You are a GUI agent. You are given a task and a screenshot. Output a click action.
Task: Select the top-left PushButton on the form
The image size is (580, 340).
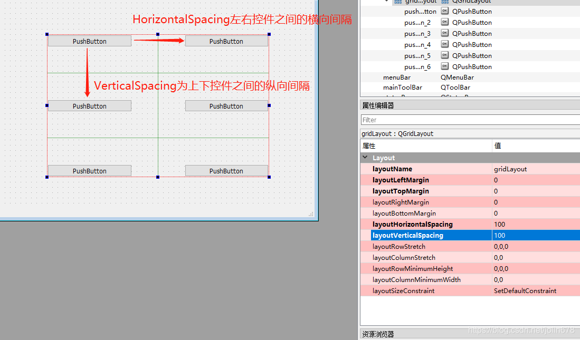click(89, 40)
